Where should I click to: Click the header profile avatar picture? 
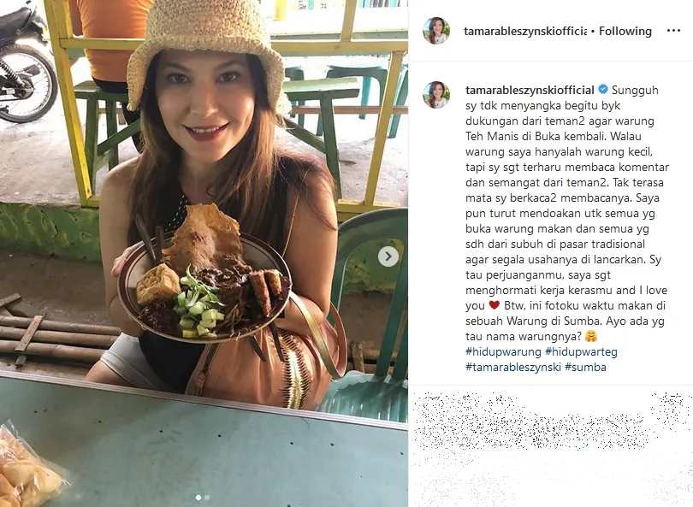tap(436, 31)
